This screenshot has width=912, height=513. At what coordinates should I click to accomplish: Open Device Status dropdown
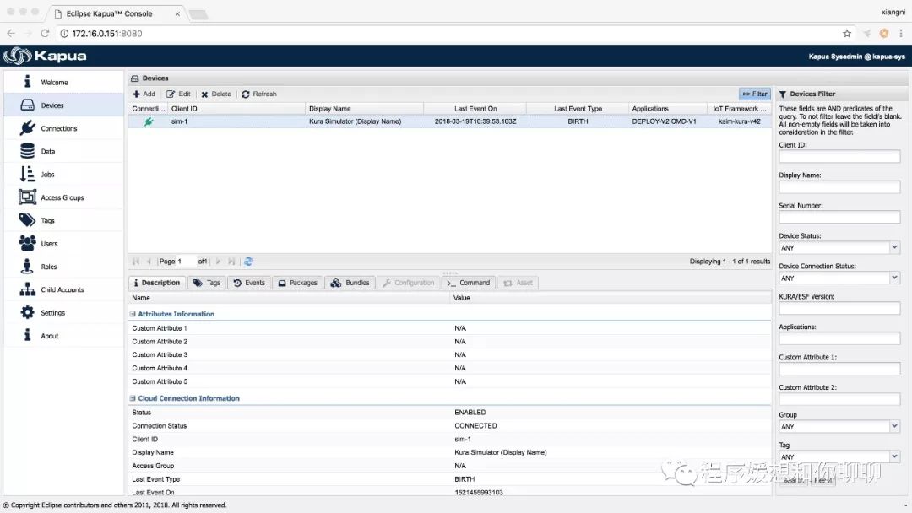pyautogui.click(x=894, y=248)
